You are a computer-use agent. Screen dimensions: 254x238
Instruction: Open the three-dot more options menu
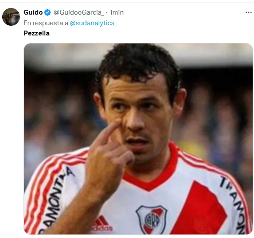pyautogui.click(x=249, y=12)
